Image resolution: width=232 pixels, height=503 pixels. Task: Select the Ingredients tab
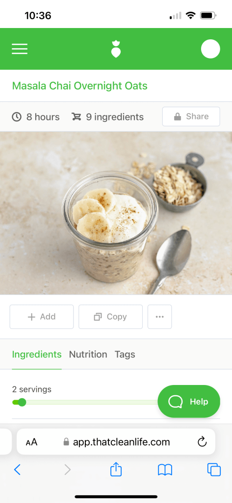(37, 354)
